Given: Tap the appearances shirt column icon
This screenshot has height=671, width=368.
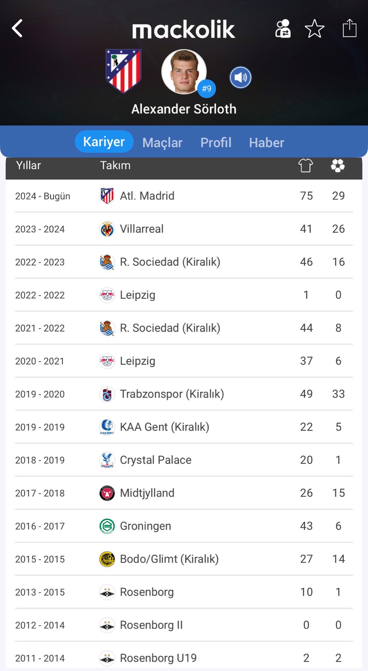Looking at the screenshot, I should click(306, 165).
